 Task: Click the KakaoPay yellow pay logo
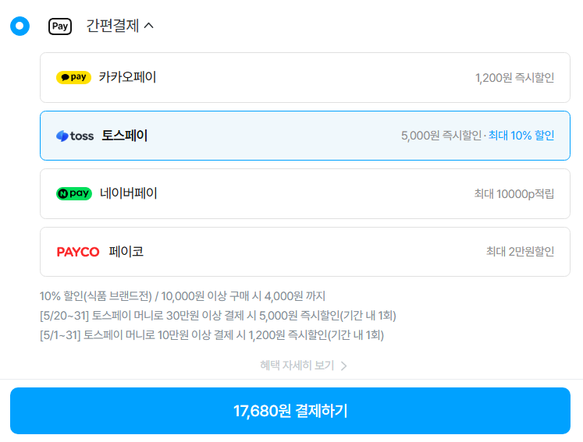(73, 77)
